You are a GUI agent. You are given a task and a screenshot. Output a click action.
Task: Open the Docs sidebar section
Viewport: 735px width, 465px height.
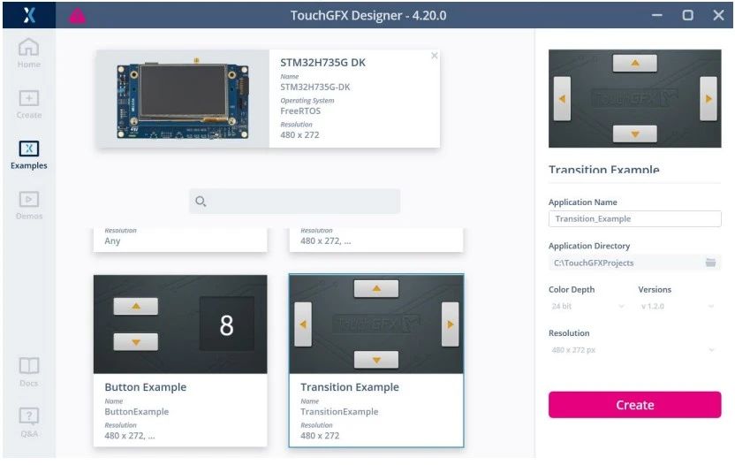28,372
